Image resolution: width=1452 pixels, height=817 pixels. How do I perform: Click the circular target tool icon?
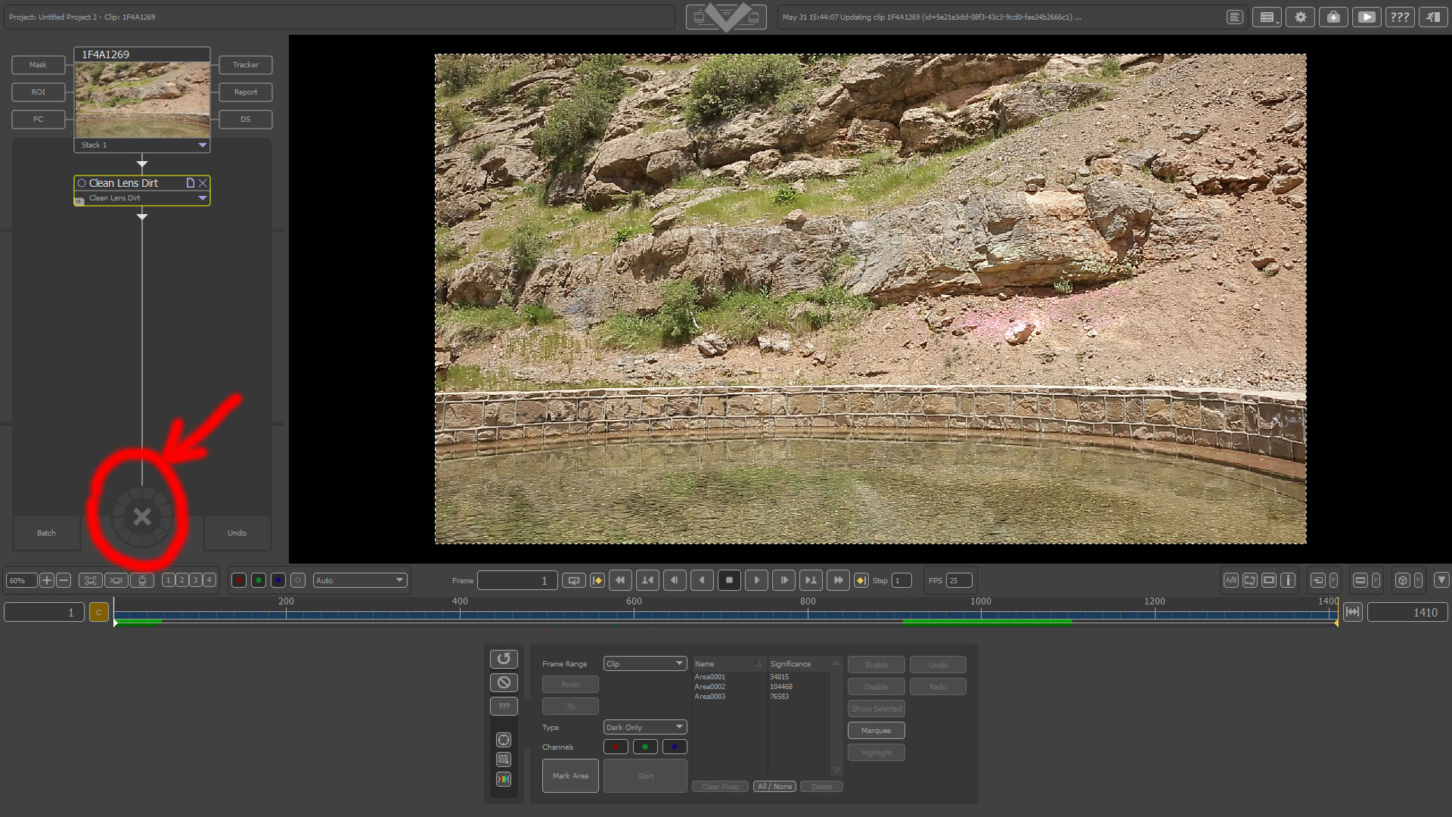[504, 740]
